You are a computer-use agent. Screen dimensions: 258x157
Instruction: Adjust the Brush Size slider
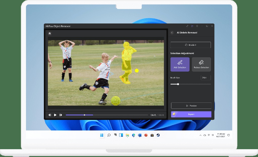tap(178, 84)
